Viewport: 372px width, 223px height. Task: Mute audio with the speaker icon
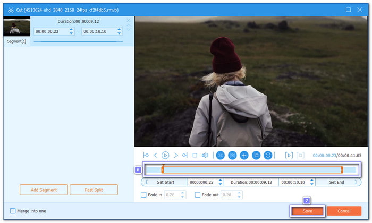tap(205, 155)
